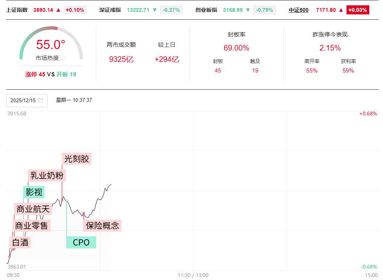Image resolution: width=383 pixels, height=280 pixels.
Task: Click the 涨停 45 count text
Action: pos(35,74)
